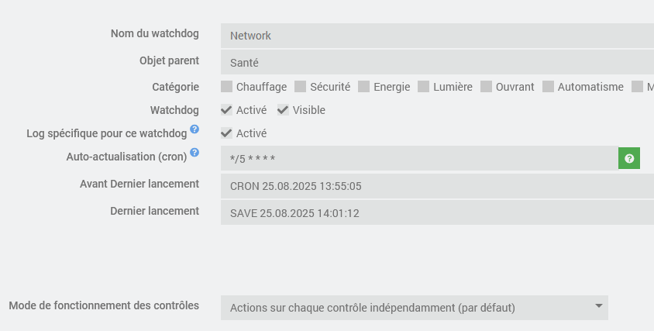Viewport: 654px width, 331px height.
Task: Toggle the Watchdog Visible checkbox
Action: (283, 110)
